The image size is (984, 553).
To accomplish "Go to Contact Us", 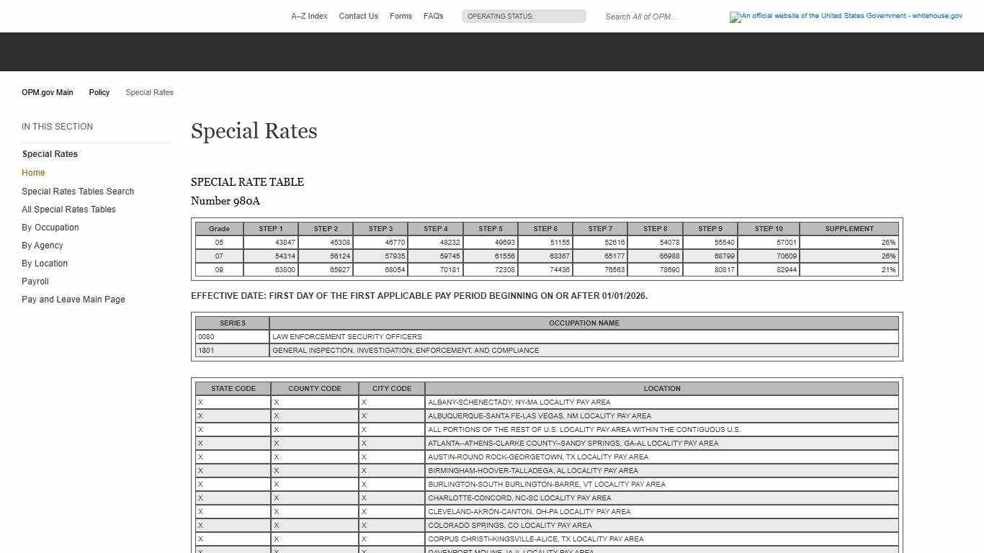I will [x=358, y=16].
